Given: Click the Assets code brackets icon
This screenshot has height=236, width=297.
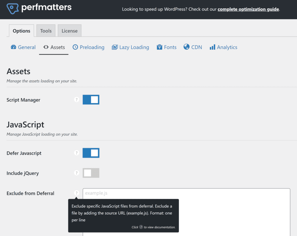Looking at the screenshot, I should (x=46, y=47).
